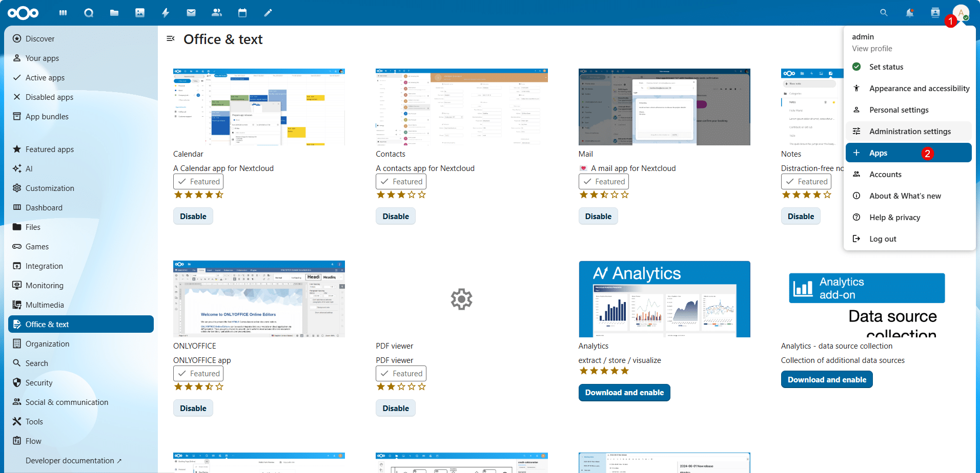This screenshot has height=473, width=980.
Task: Select Administration settings in the user menu
Action: (x=909, y=132)
